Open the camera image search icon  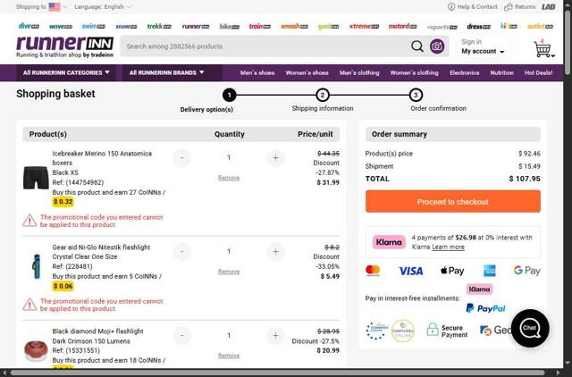(x=437, y=46)
